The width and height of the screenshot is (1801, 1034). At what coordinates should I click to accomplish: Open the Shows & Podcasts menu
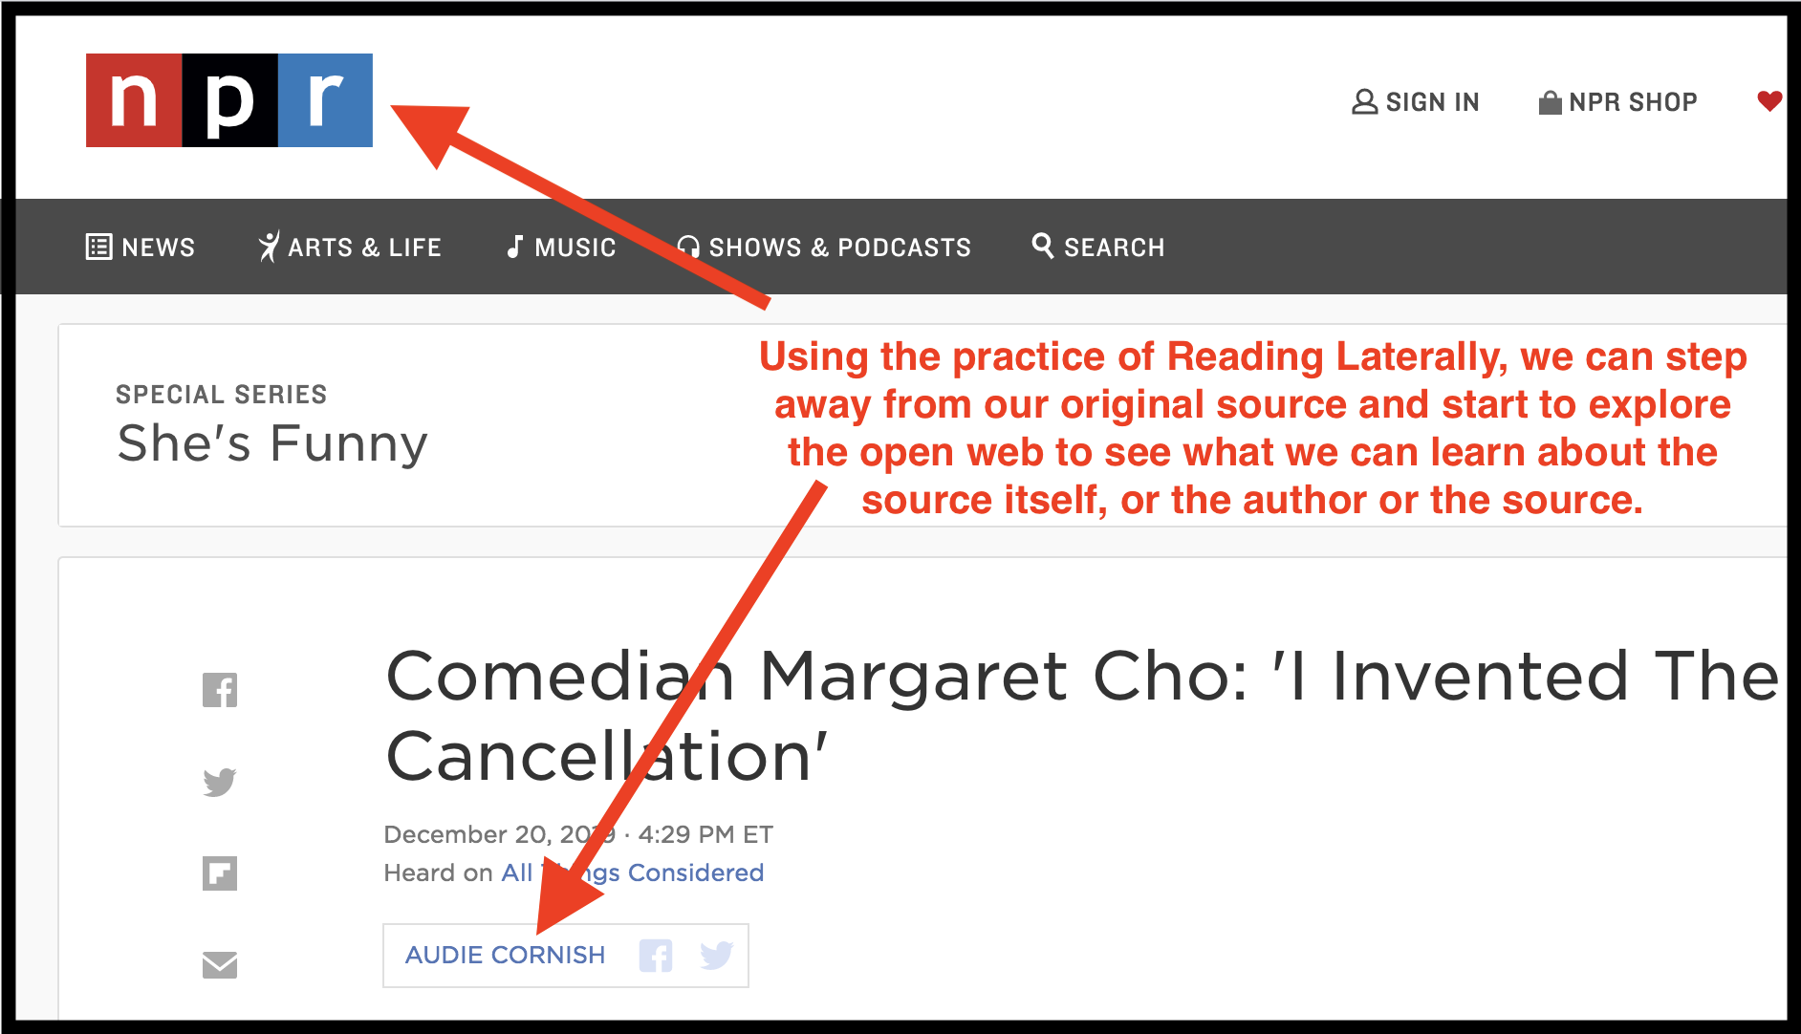click(x=824, y=248)
